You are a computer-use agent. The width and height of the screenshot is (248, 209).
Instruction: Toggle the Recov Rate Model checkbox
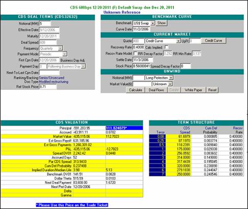[135, 54]
